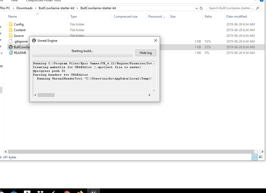Open Chrome from the taskbar
This screenshot has height=193, width=266.
67,192
